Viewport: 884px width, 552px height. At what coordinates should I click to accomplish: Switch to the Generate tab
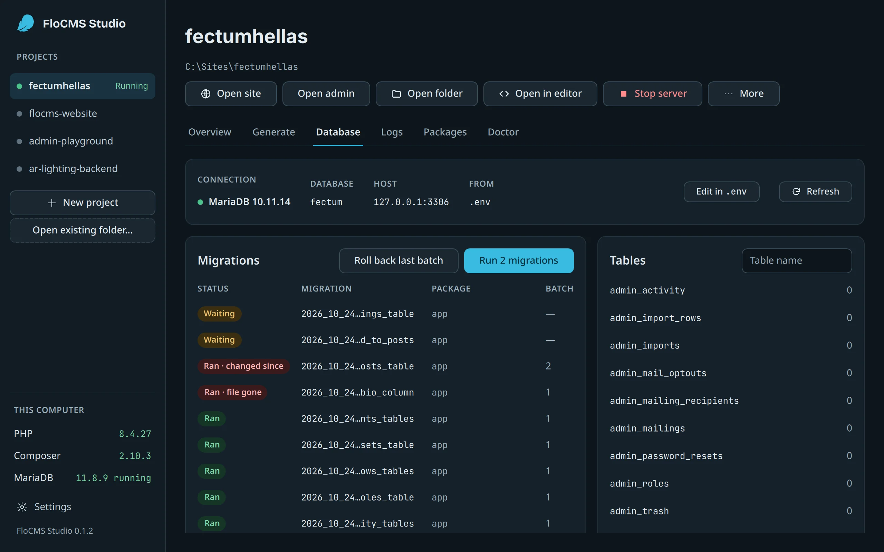273,132
